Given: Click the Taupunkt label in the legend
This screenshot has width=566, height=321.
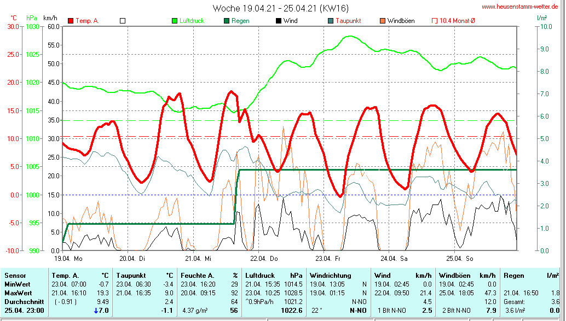Looking at the screenshot, I should click(348, 21).
